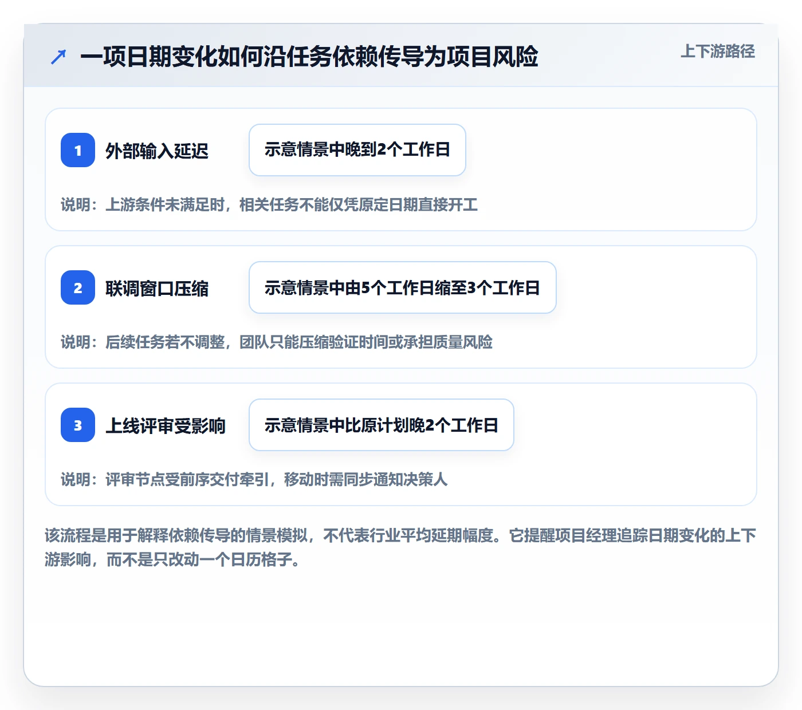Click the 外部输入延迟 step heading
Image resolution: width=802 pixels, height=710 pixels.
pos(157,151)
